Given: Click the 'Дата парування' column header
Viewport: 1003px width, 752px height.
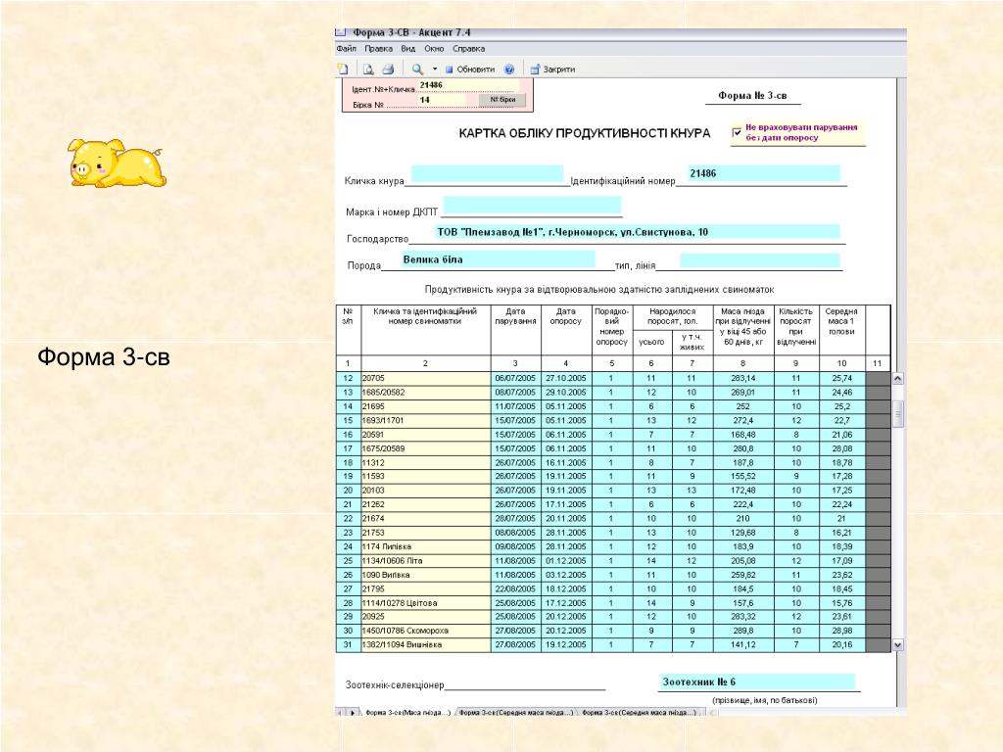Looking at the screenshot, I should pos(515,329).
